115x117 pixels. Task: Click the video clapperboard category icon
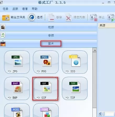(3, 27)
